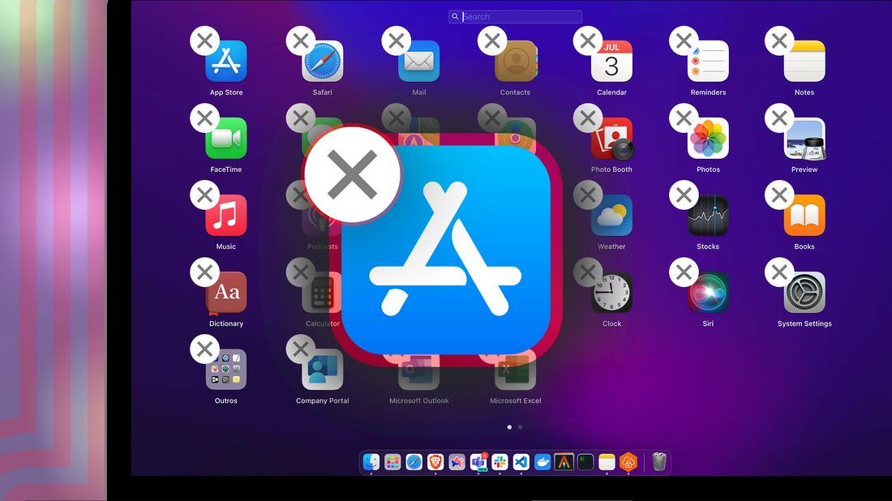Launch the Reminders app icon
Screen dimensions: 892x501
708,62
